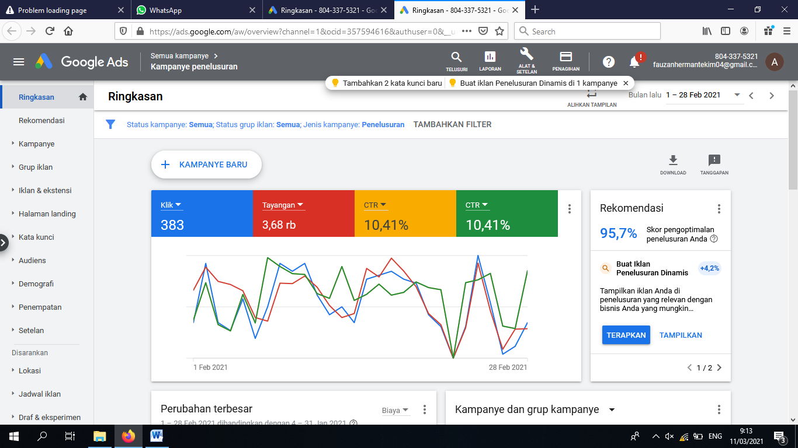This screenshot has height=448, width=798.
Task: Open a new browser tab
Action: tap(535, 9)
